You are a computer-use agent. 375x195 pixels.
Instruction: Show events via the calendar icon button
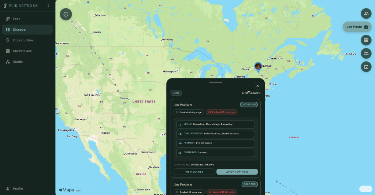coord(366,67)
